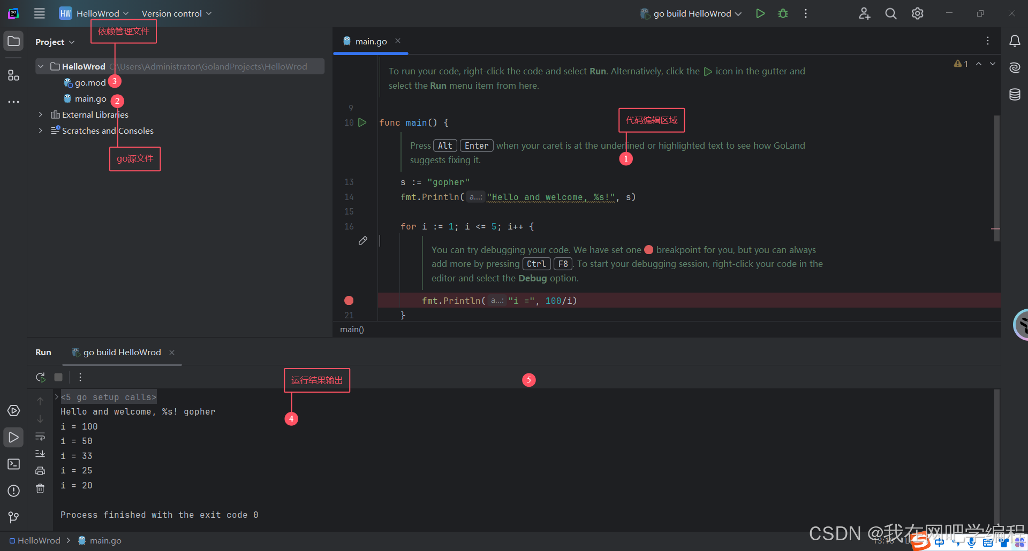The height and width of the screenshot is (551, 1028).
Task: Click the warning count indicator
Action: click(x=961, y=64)
